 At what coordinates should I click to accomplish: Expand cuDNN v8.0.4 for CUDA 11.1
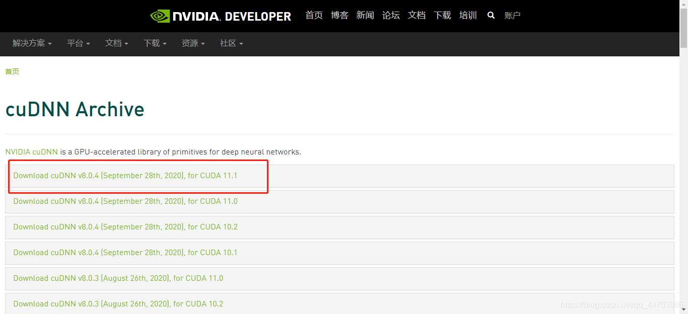(x=125, y=176)
